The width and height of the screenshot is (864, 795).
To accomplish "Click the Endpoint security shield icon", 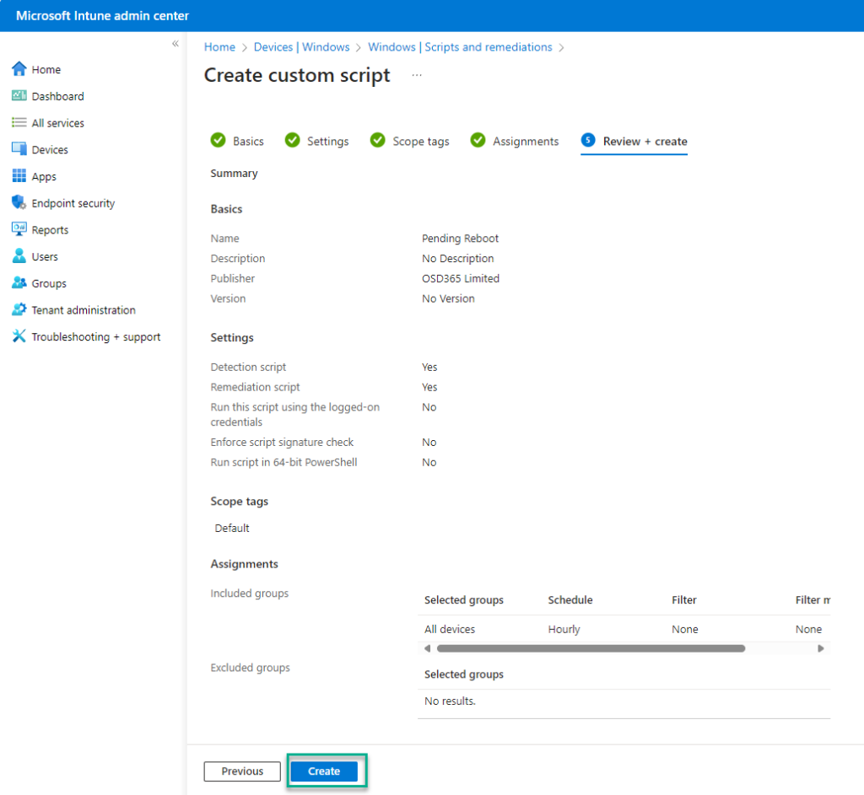I will 19,202.
